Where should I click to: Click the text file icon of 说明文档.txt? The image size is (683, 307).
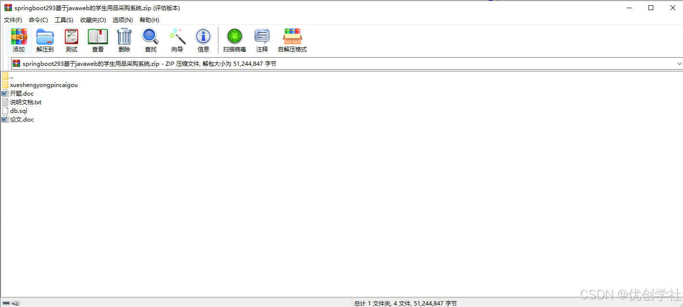point(5,102)
